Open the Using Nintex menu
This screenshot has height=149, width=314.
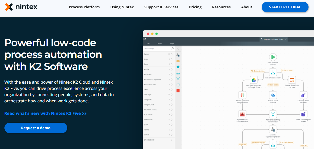point(122,7)
